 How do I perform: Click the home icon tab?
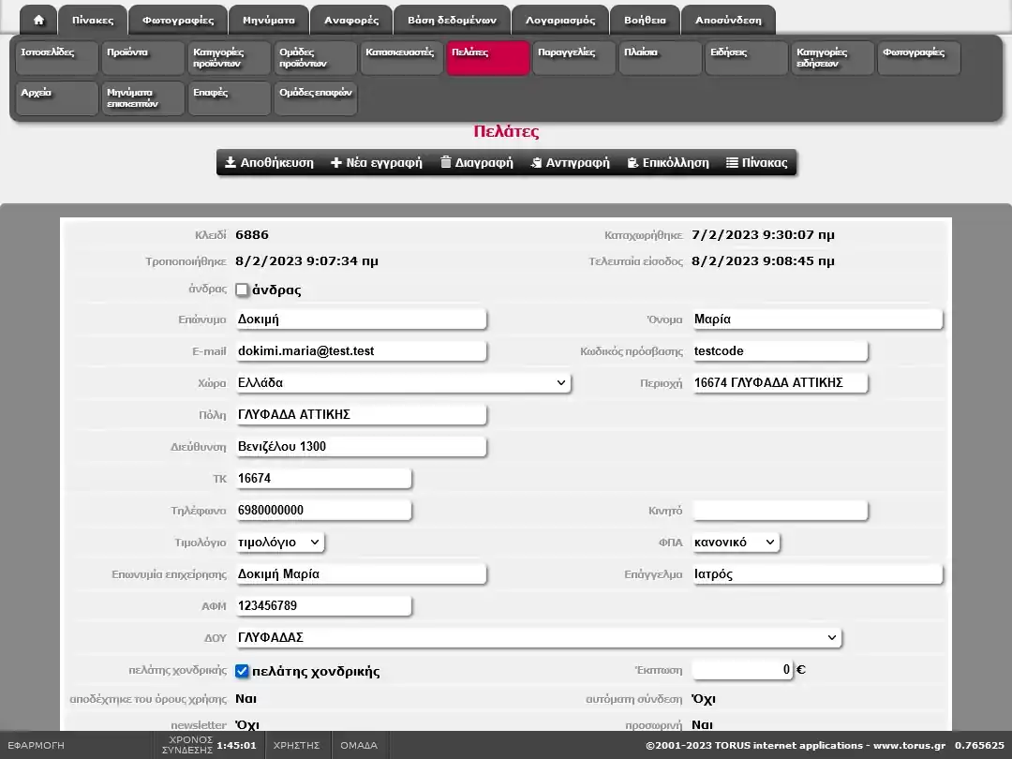tap(38, 21)
